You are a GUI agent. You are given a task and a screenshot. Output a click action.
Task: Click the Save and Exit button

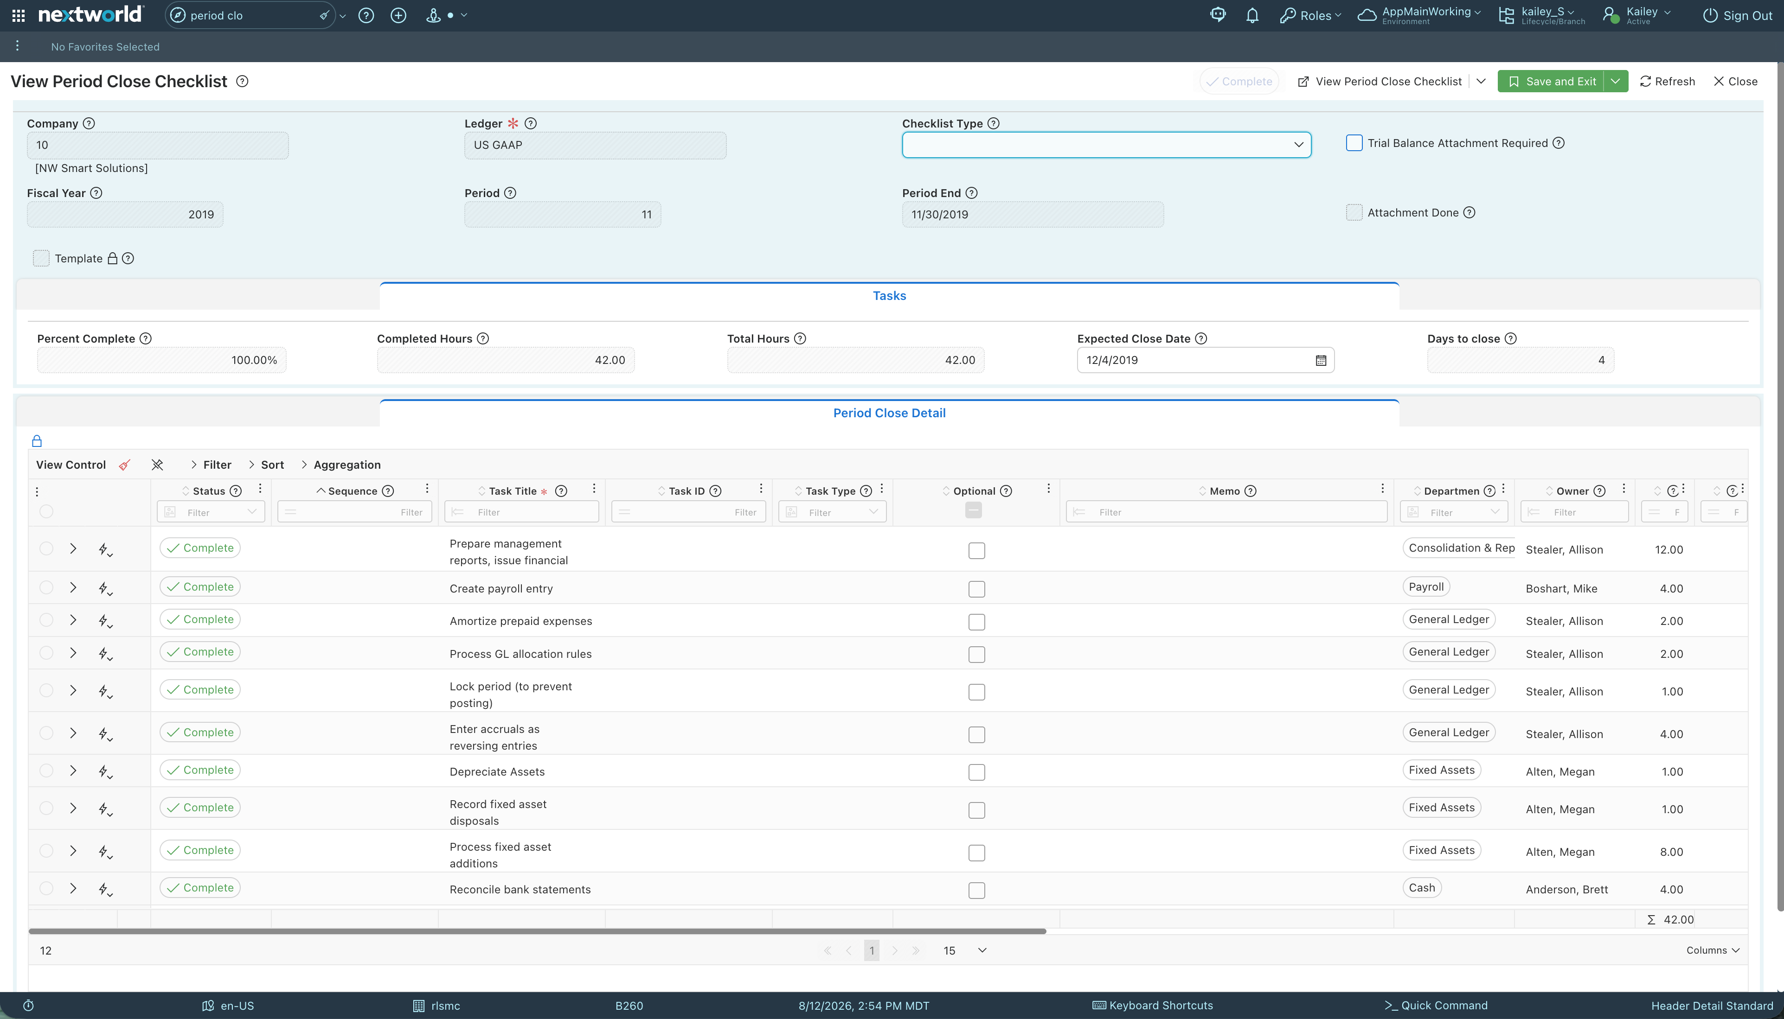[x=1552, y=81]
